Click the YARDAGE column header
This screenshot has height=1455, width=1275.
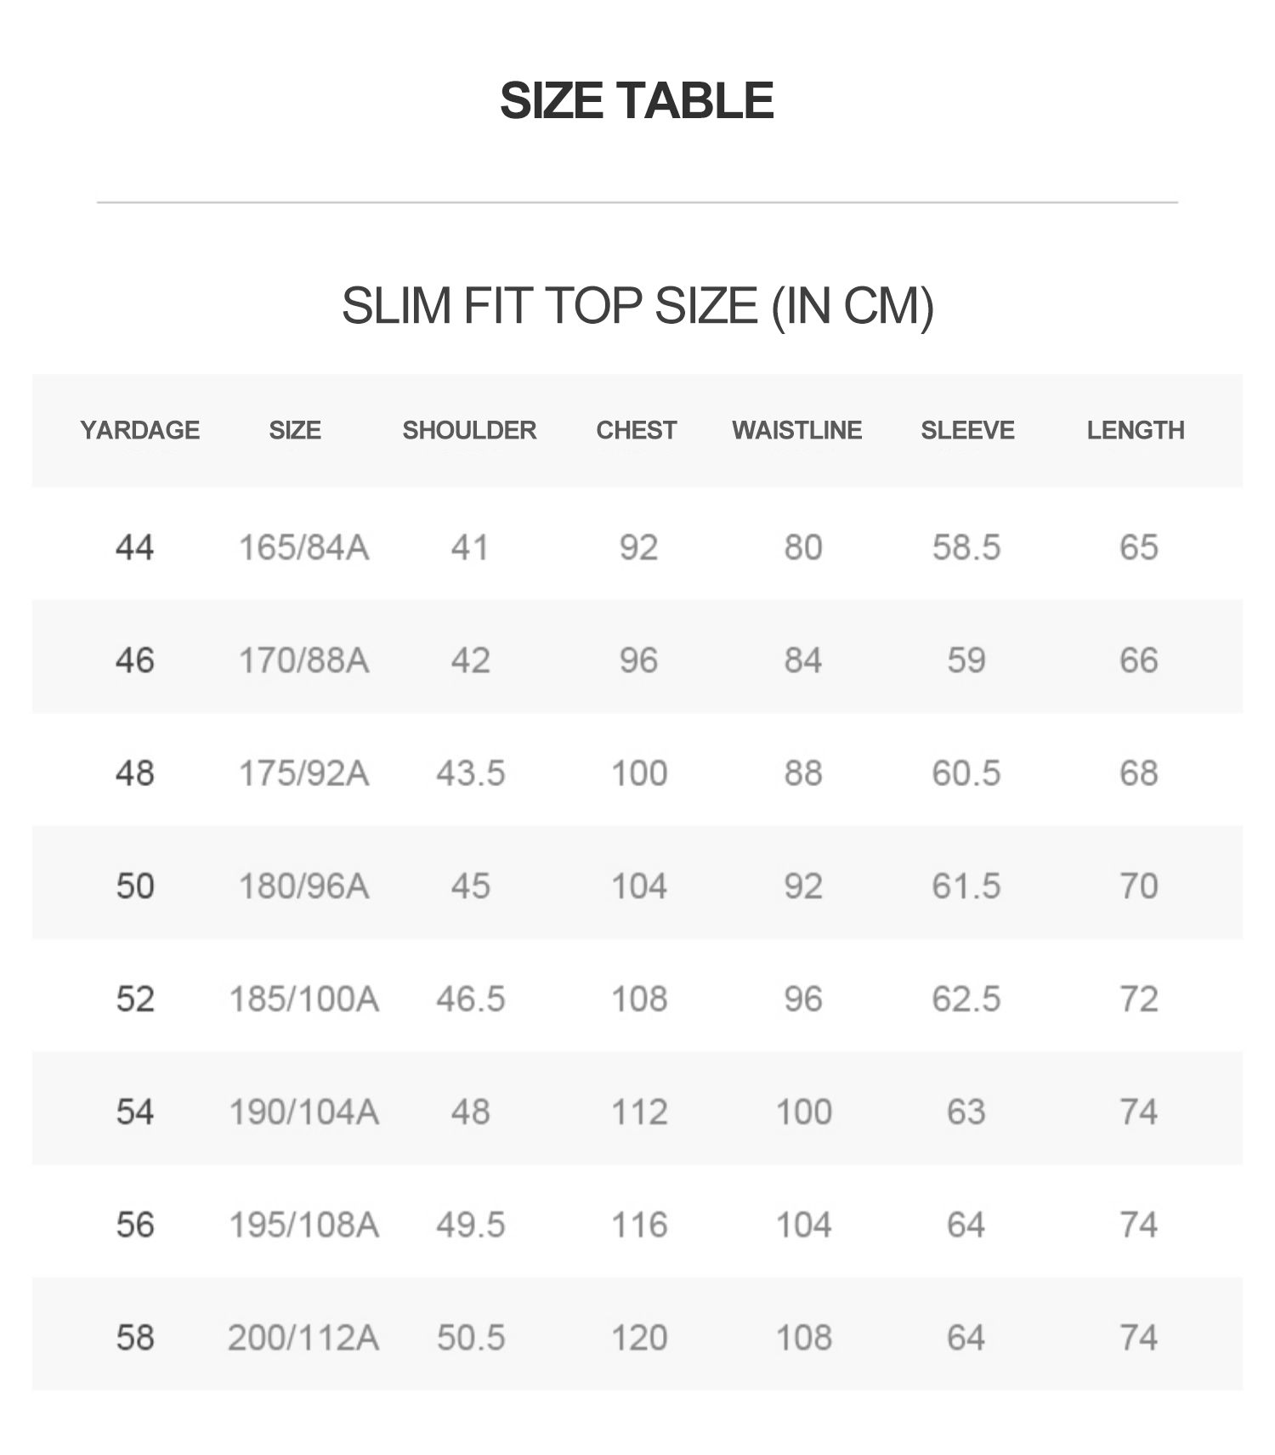point(140,430)
